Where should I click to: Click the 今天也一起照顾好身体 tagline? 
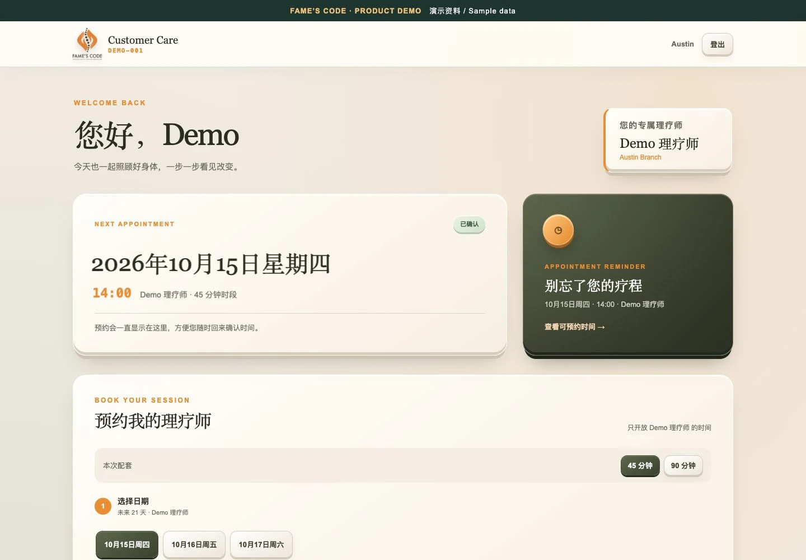[158, 167]
